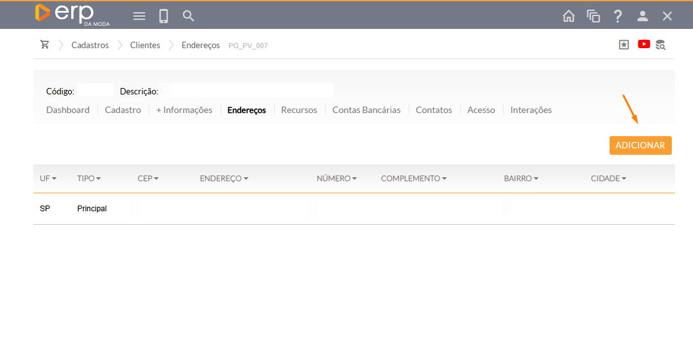This screenshot has width=693, height=350.
Task: Switch to the Contas Bancárias tab
Action: click(x=366, y=110)
